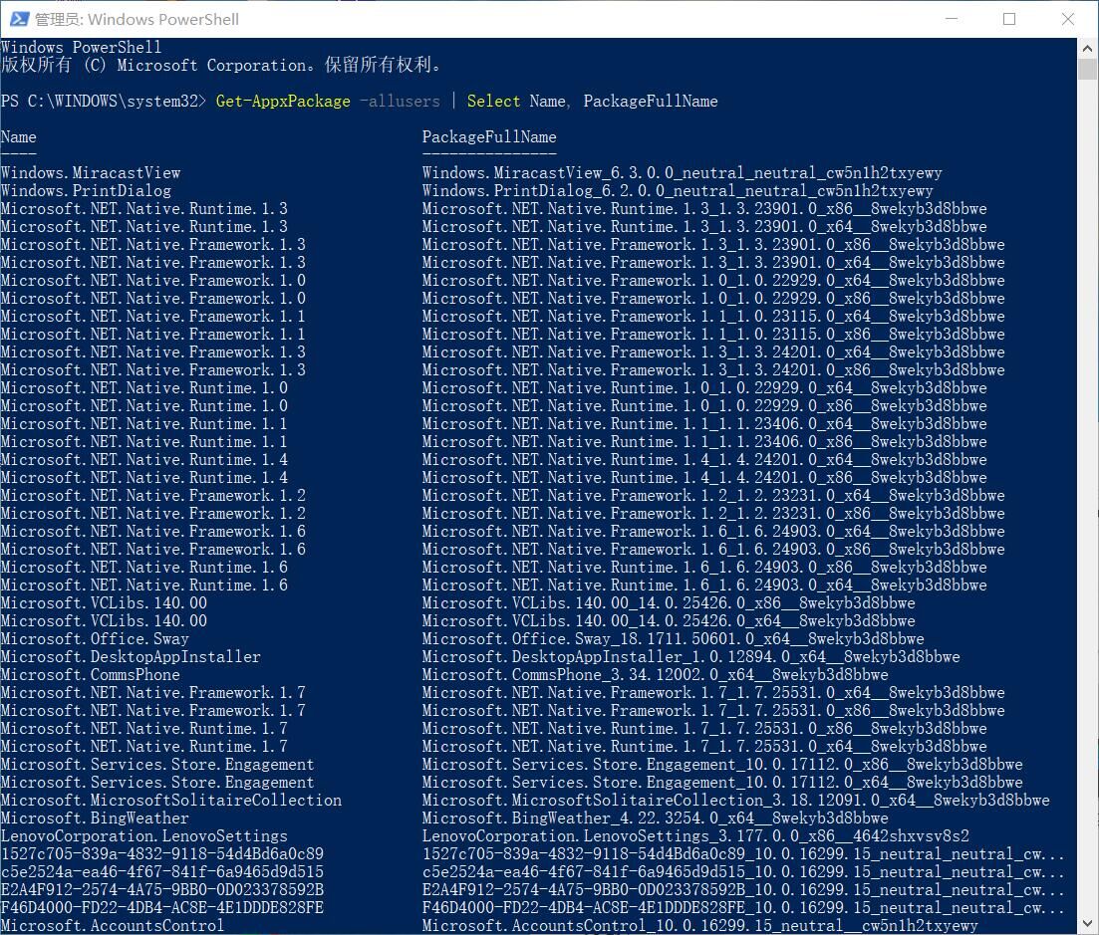Click the "Framework.1.7_1.7.25531.0_x86" package full name

pyautogui.click(x=713, y=711)
